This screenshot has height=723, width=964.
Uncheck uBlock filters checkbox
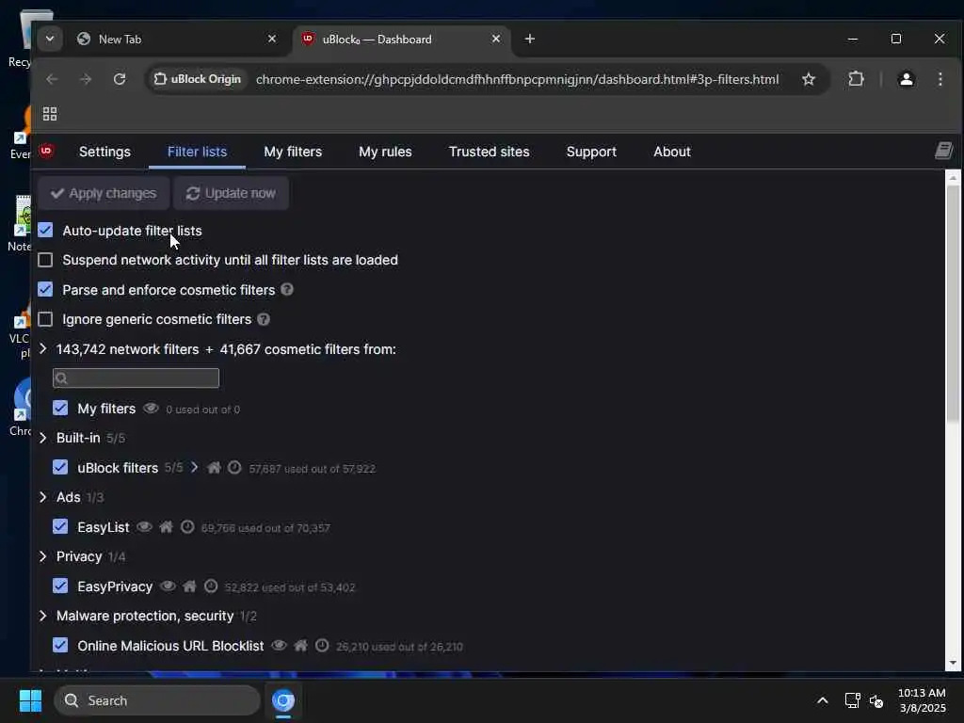[x=60, y=467]
